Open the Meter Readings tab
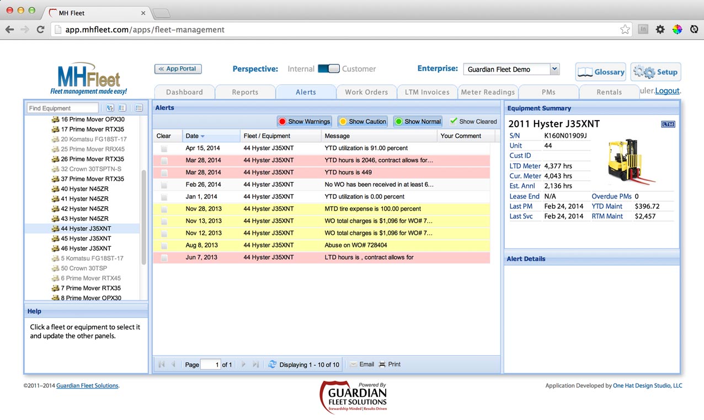The image size is (704, 420). [488, 92]
